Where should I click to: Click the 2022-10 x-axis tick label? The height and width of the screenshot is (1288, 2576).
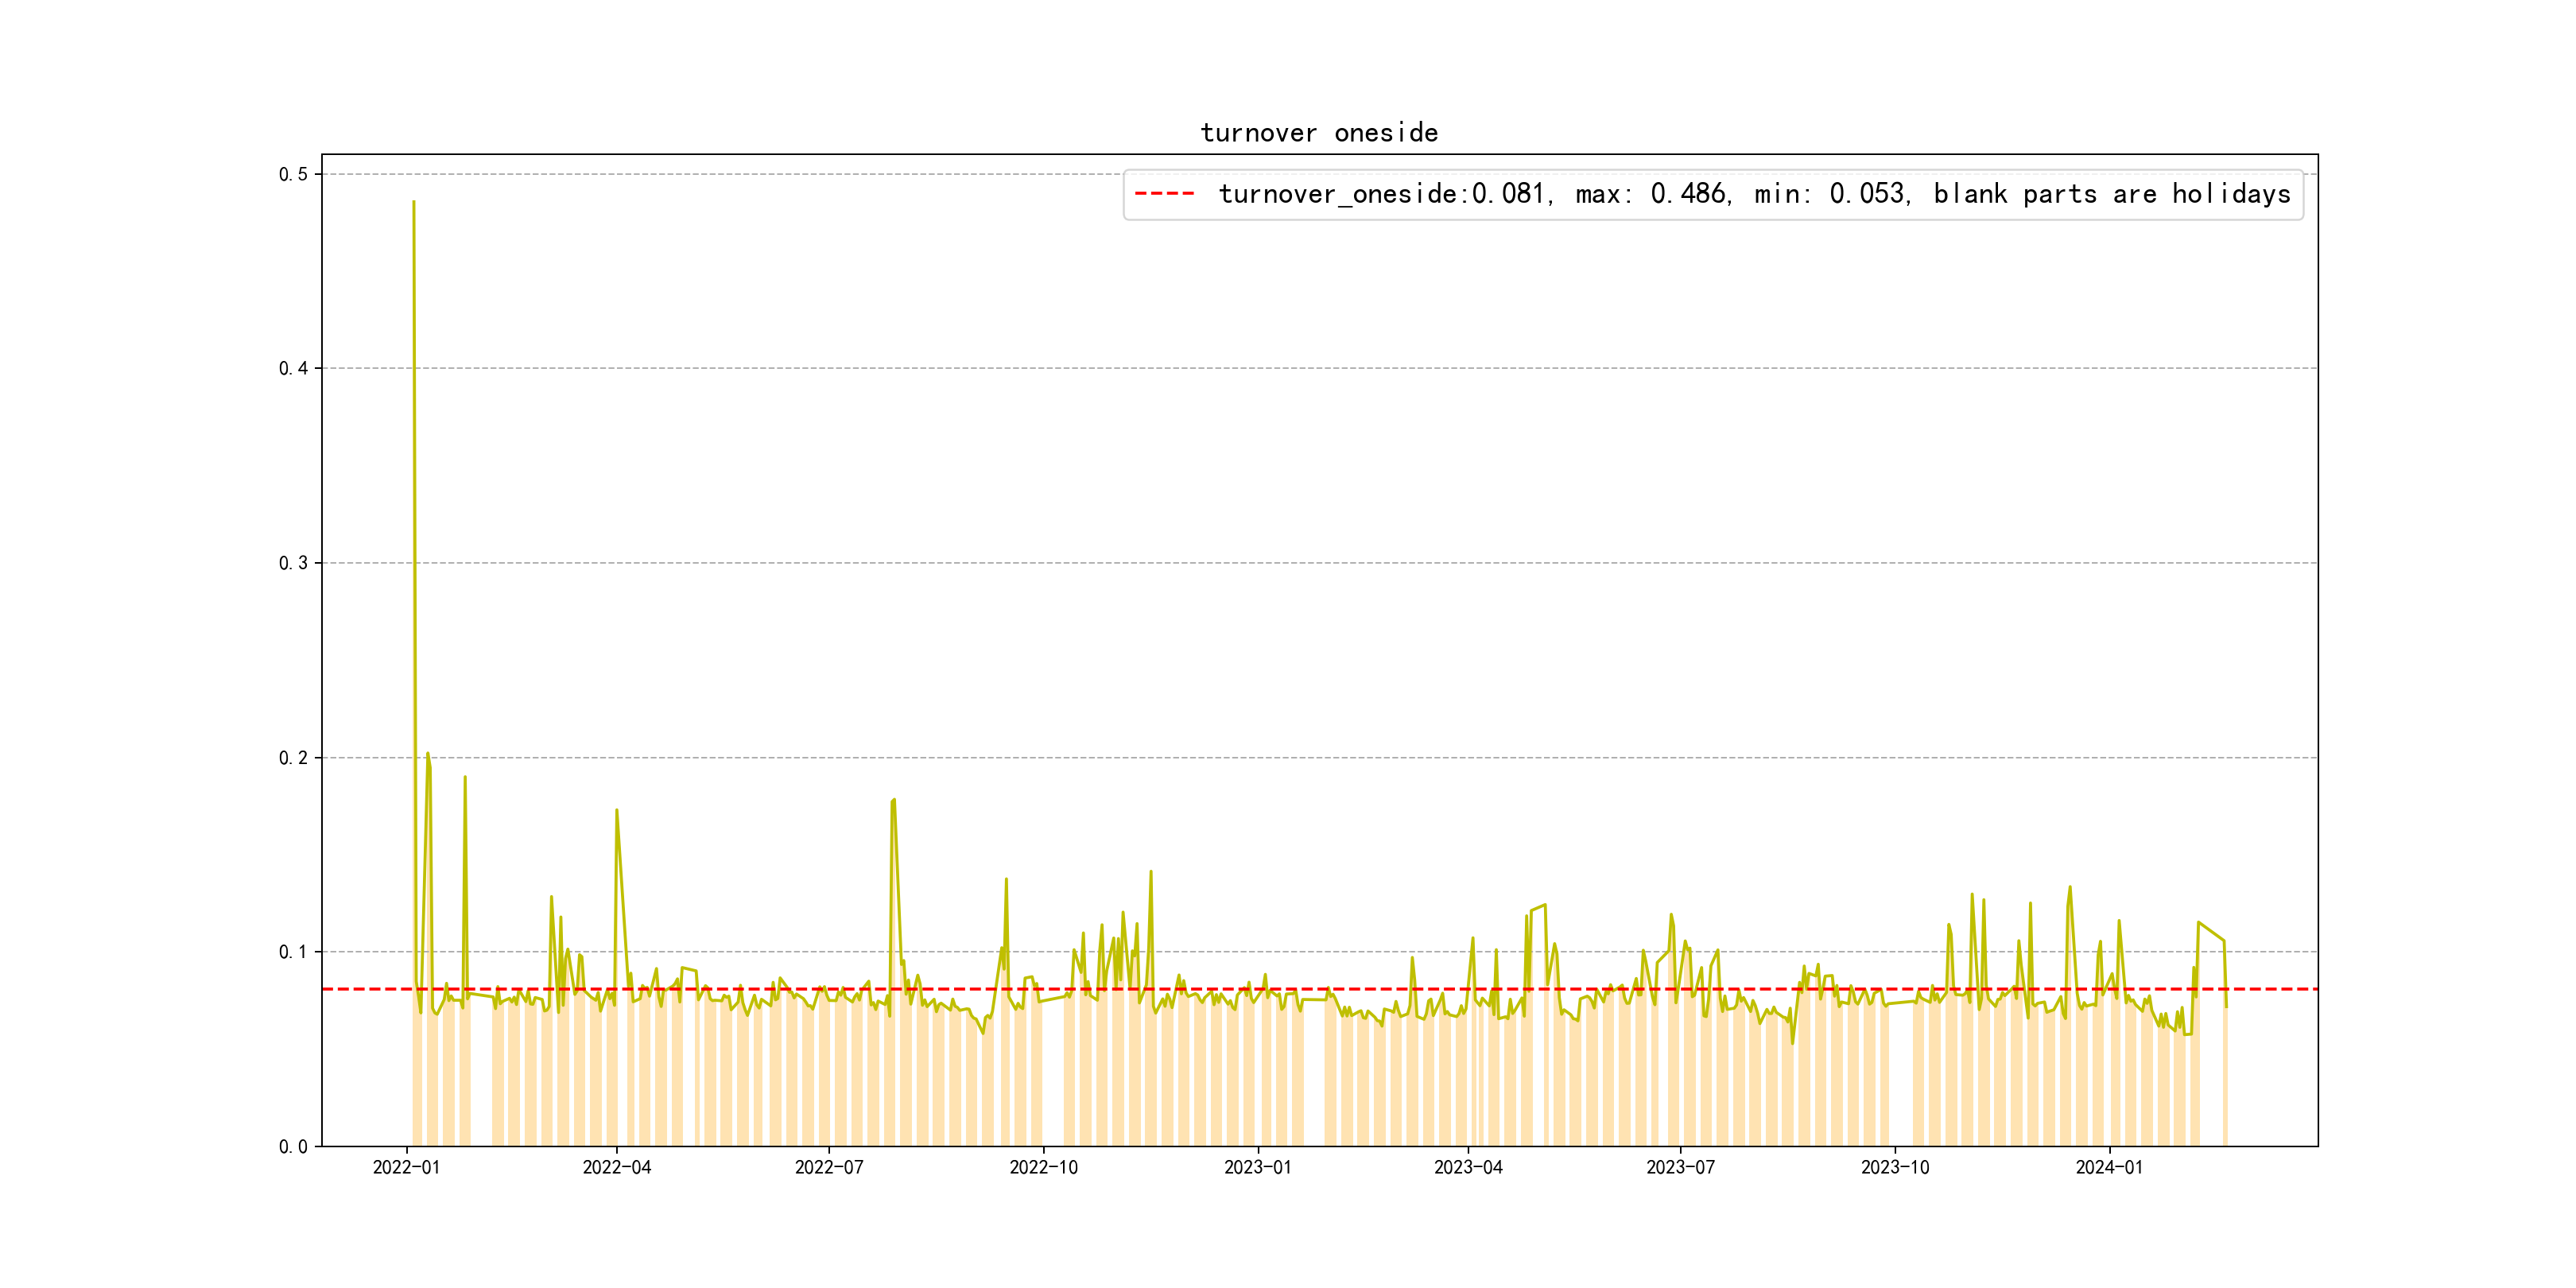[1043, 1167]
